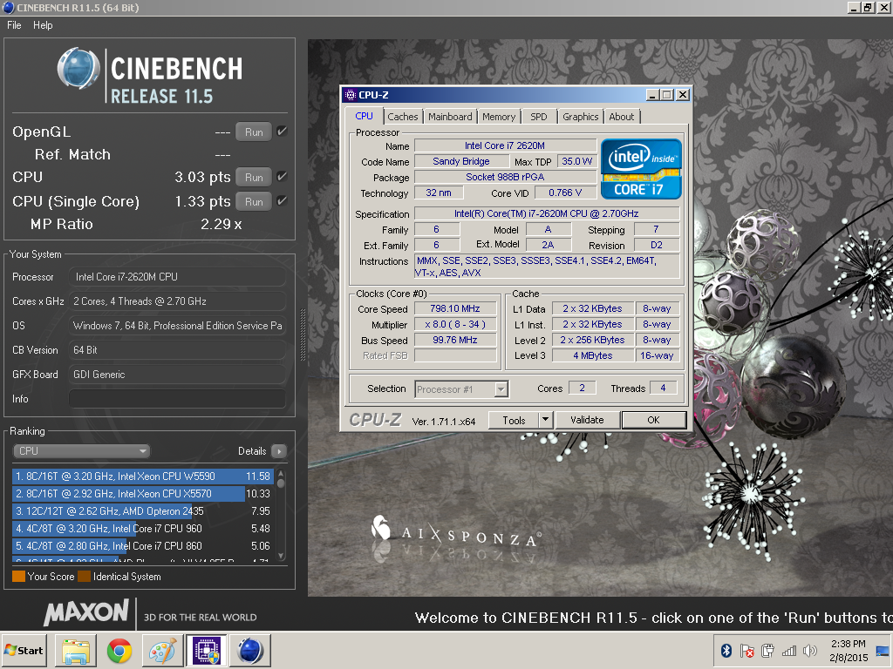This screenshot has height=669, width=893.
Task: Toggle the CPU Single Core checkbox
Action: click(x=282, y=201)
